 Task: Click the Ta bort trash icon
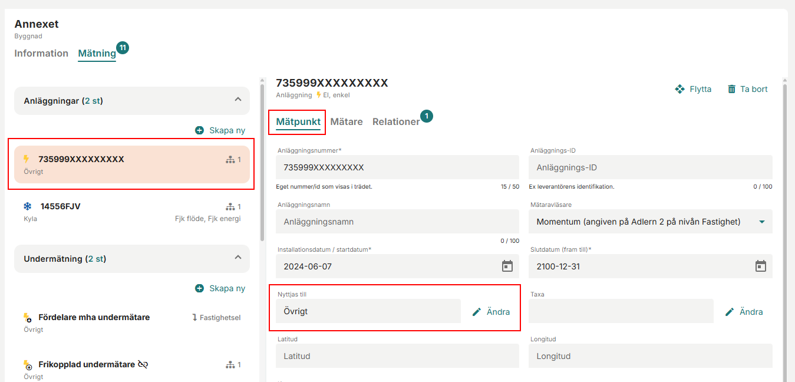click(x=731, y=89)
